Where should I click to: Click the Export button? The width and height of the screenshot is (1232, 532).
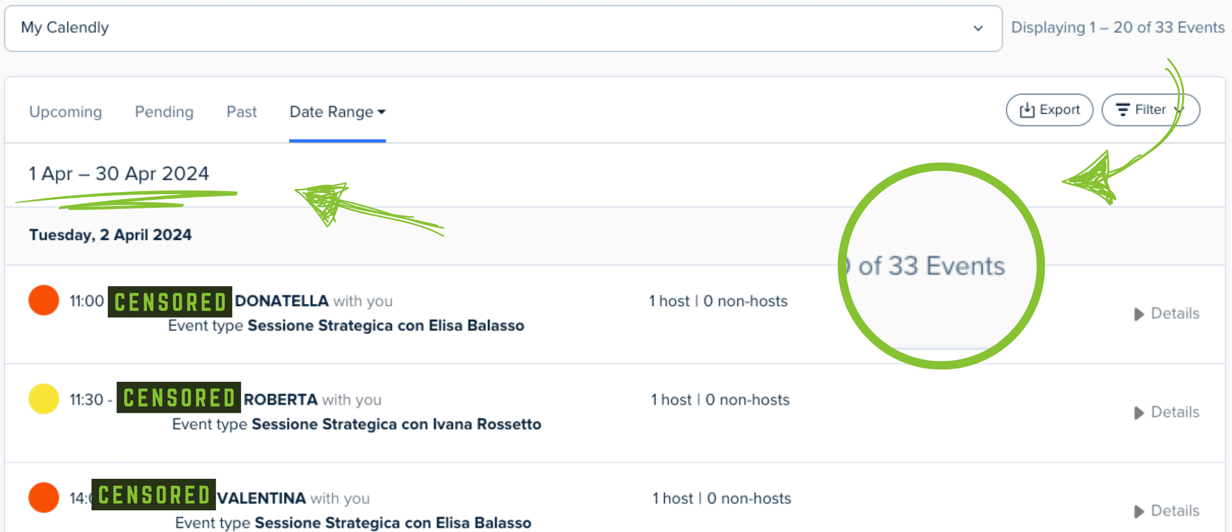coord(1049,110)
